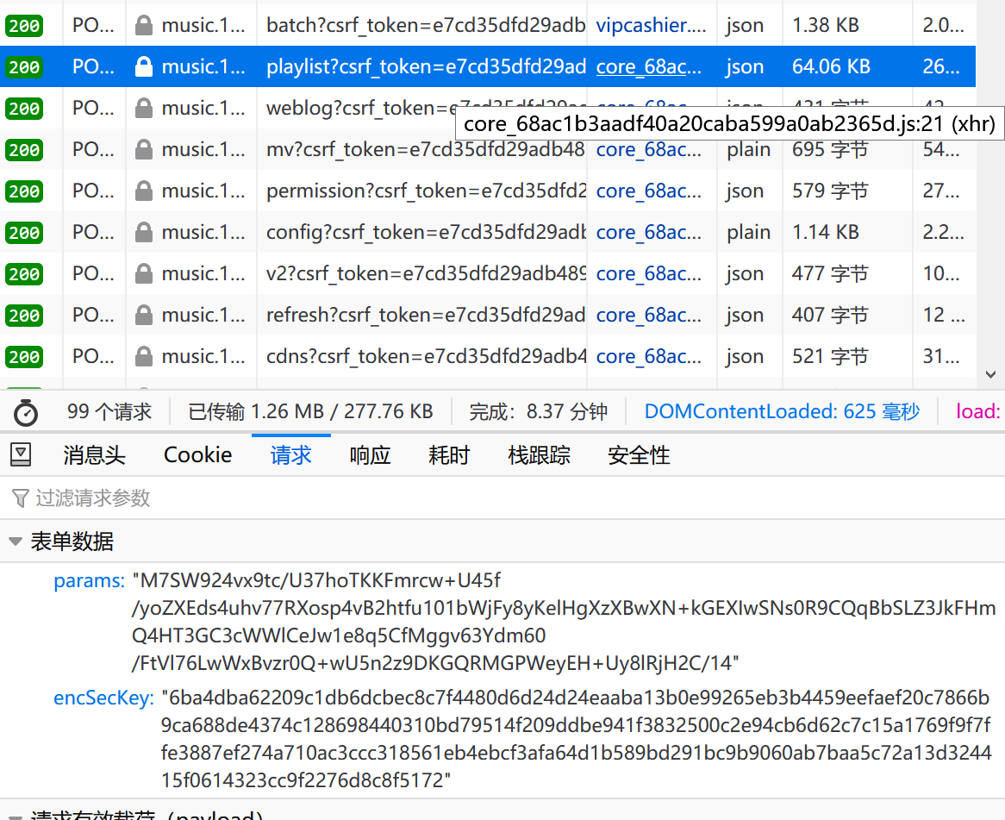
Task: Click the stopwatch performance analysis icon
Action: point(26,412)
